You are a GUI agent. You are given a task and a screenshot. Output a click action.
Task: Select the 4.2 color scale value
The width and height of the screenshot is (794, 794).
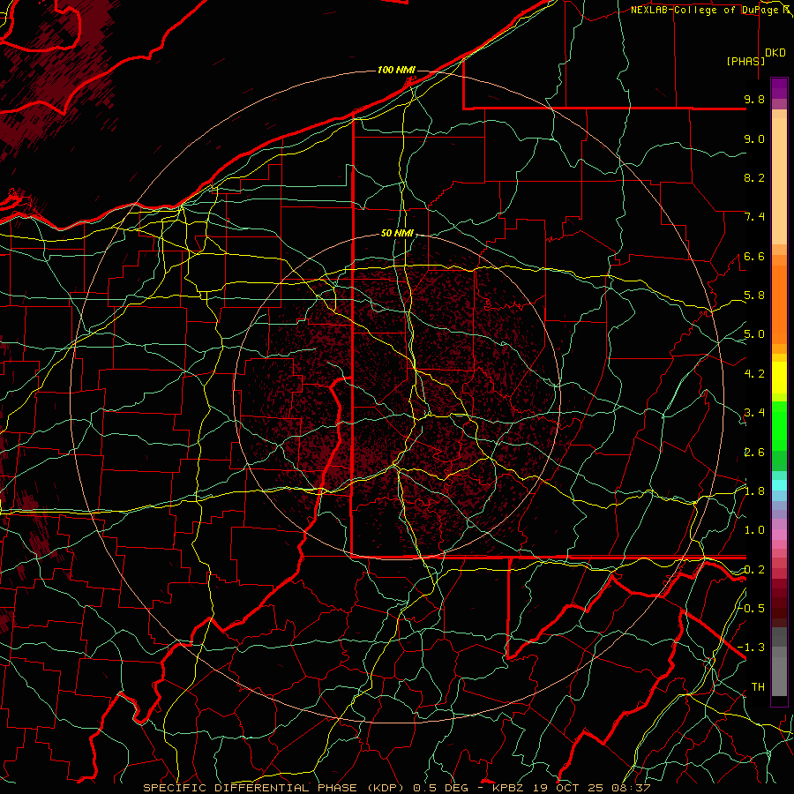[754, 374]
